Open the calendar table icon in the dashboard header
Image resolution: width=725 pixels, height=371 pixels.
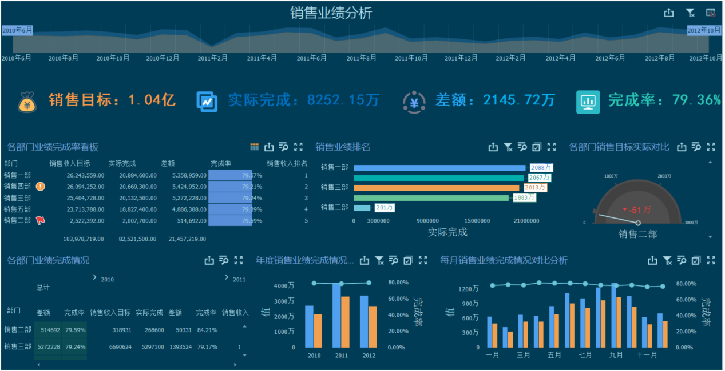pyautogui.click(x=711, y=13)
